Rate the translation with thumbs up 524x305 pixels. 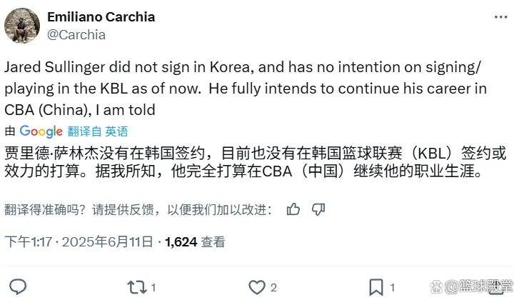[x=293, y=209]
